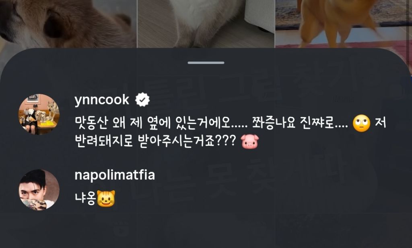
Task: Tap the pig face emoji
Action: click(x=249, y=142)
